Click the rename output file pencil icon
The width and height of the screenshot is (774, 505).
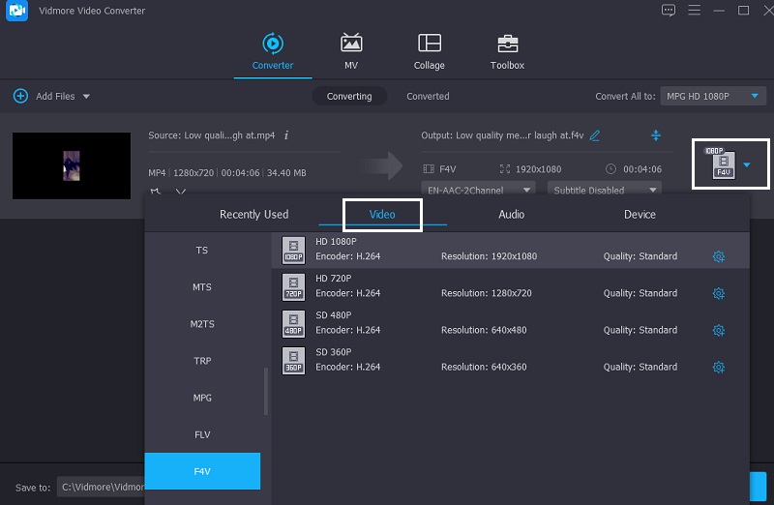point(595,135)
